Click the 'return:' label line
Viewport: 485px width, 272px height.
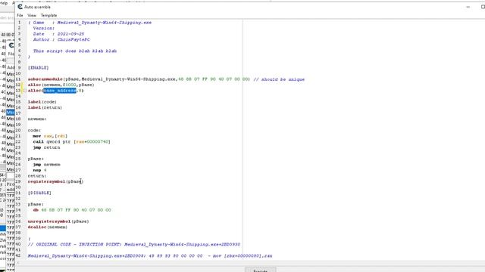[x=37, y=176]
